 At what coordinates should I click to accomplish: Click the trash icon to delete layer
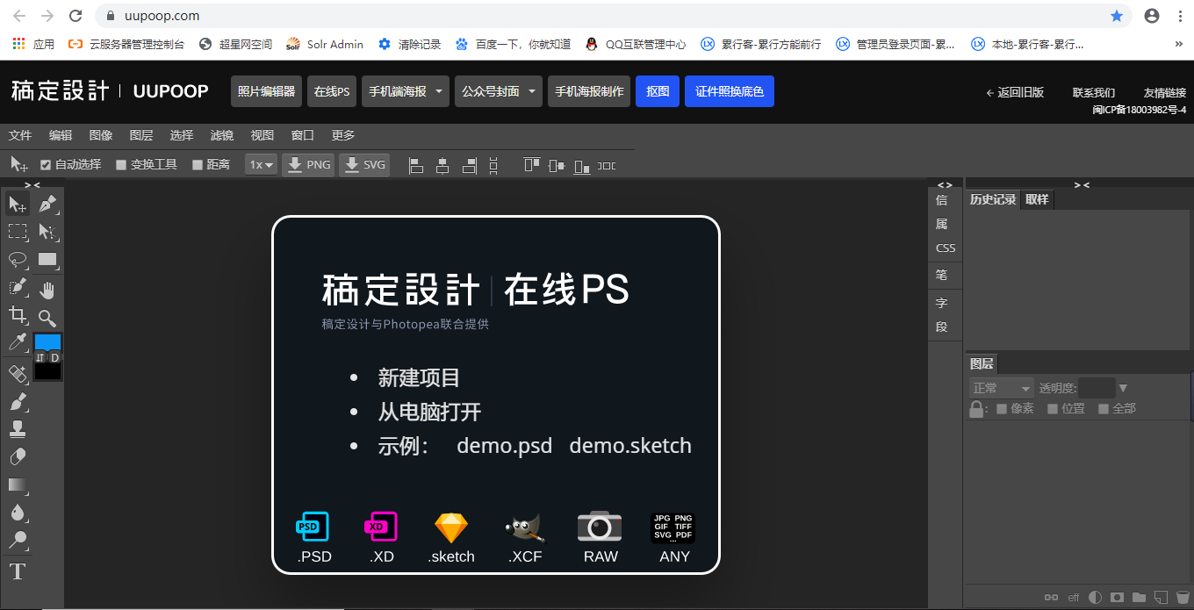1183,598
